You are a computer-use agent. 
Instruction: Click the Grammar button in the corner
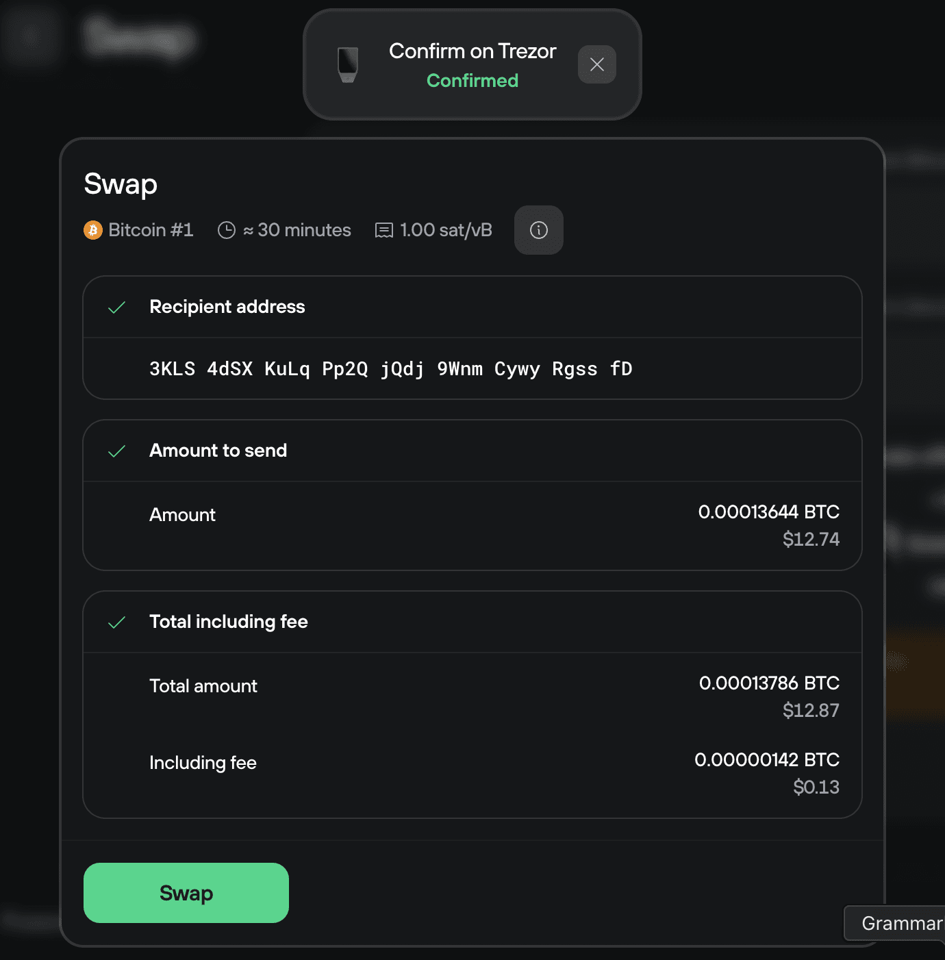click(x=900, y=923)
